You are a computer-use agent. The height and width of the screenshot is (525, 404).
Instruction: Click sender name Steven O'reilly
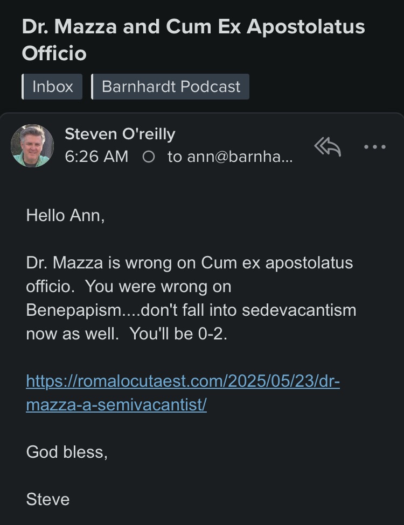[x=120, y=134]
